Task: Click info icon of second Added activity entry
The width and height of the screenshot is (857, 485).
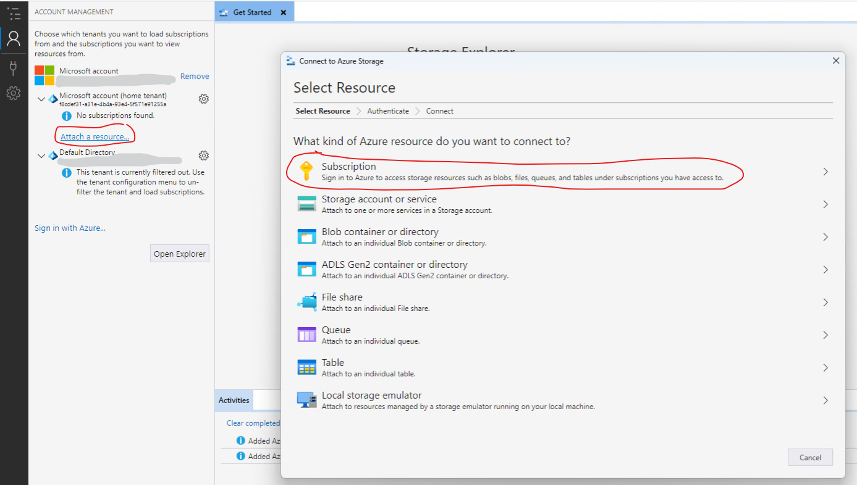Action: [241, 456]
